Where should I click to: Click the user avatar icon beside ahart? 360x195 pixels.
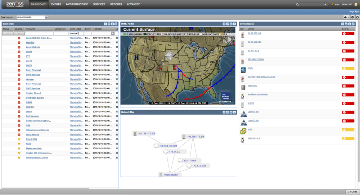332,4
